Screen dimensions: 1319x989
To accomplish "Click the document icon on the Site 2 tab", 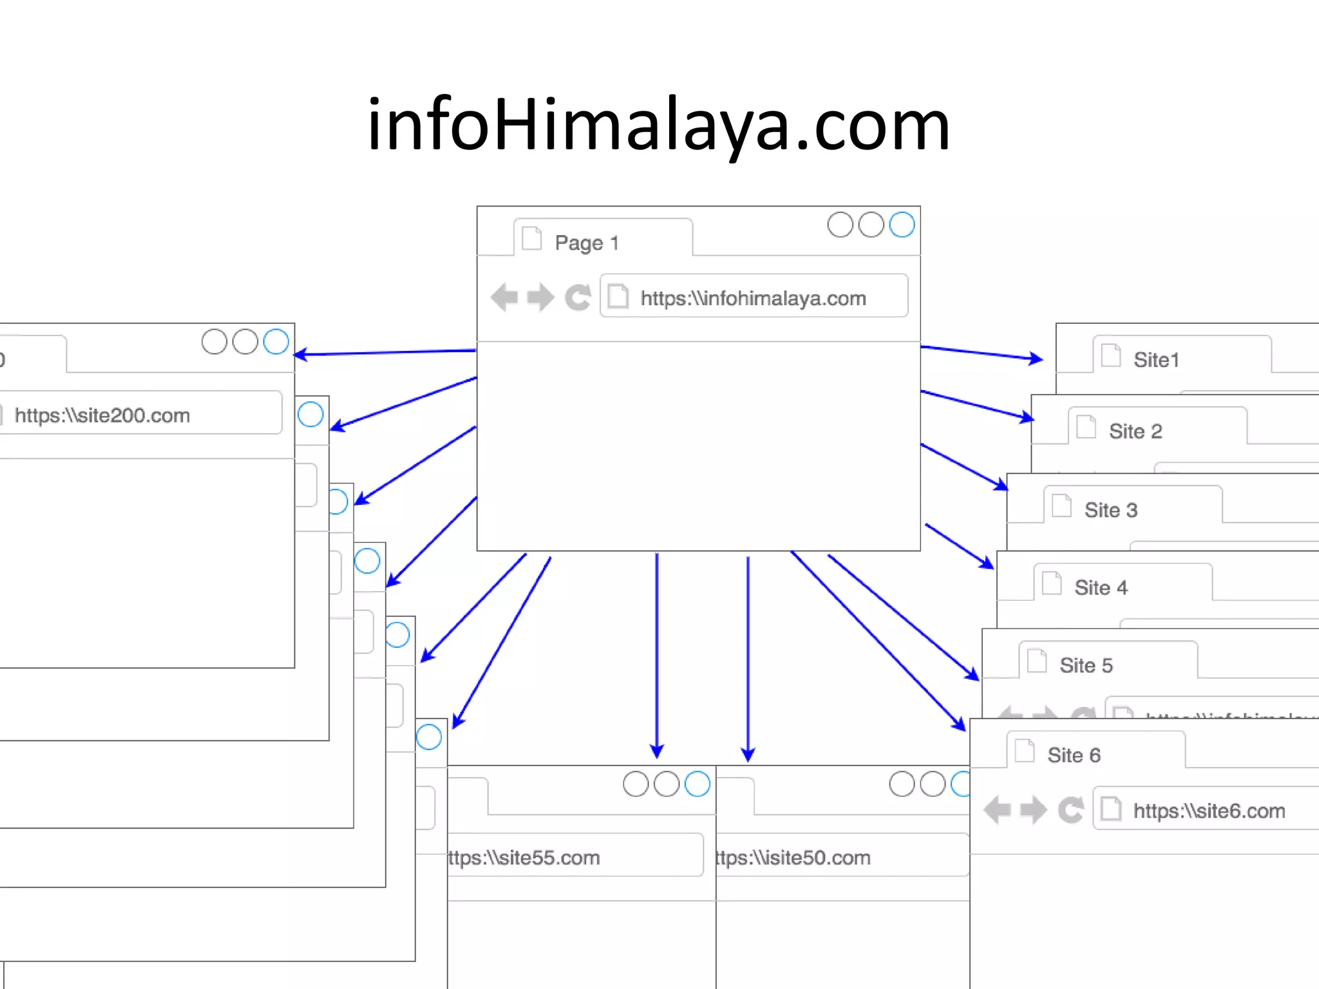I will [x=1087, y=426].
